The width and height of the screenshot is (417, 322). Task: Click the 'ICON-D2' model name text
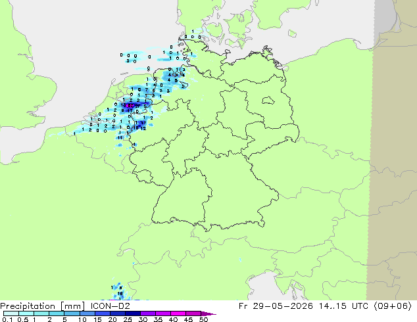tap(110, 306)
